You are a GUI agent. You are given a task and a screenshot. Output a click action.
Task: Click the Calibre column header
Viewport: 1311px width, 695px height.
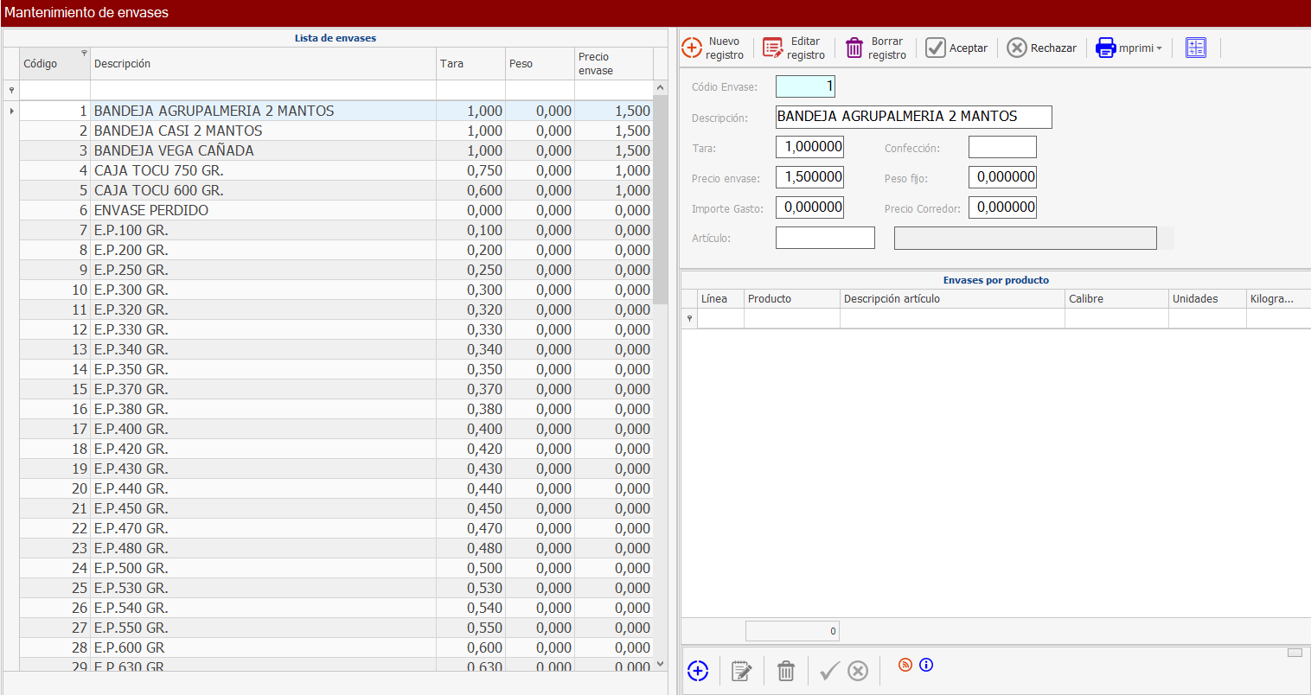pos(1117,298)
